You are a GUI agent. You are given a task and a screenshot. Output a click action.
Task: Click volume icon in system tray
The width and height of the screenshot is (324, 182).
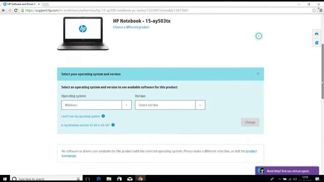pyautogui.click(x=295, y=179)
